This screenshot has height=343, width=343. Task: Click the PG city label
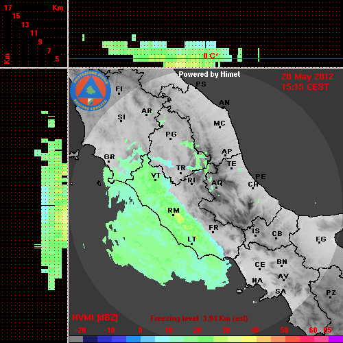[x=171, y=134]
